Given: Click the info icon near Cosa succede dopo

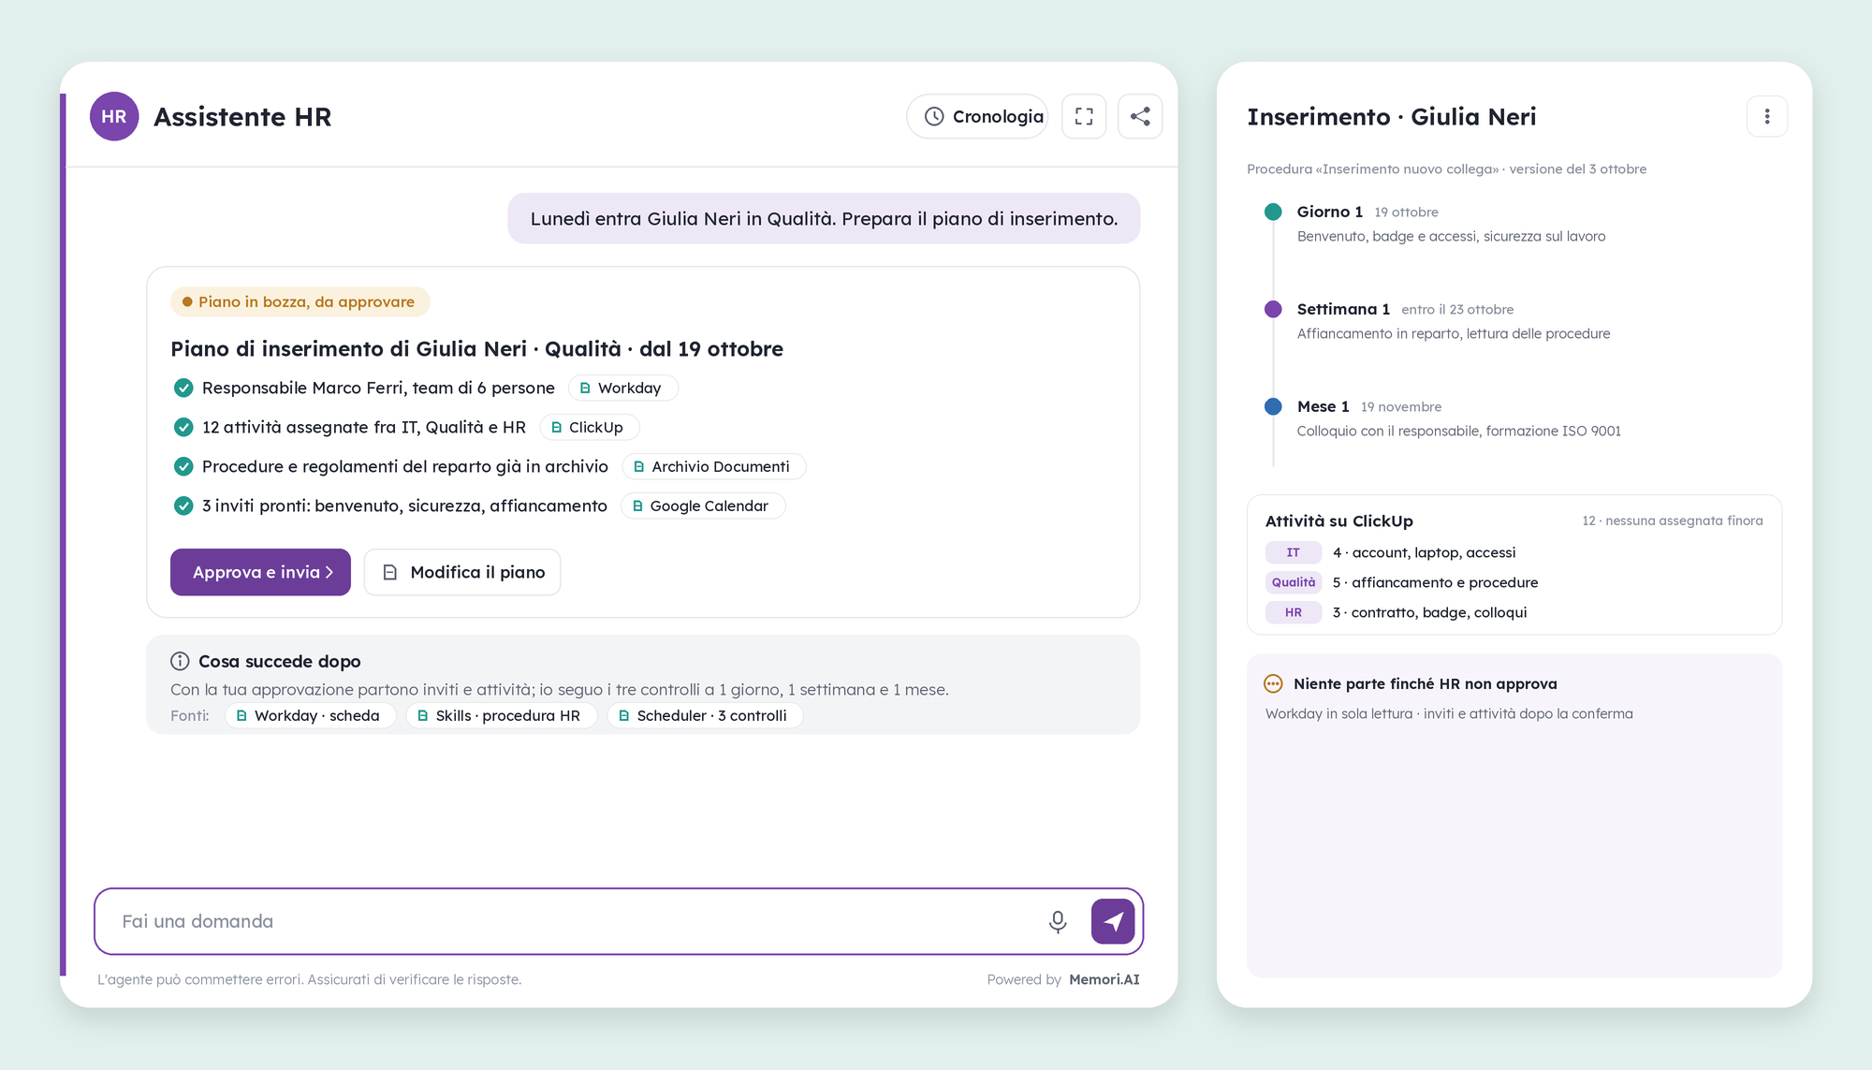Looking at the screenshot, I should [180, 661].
